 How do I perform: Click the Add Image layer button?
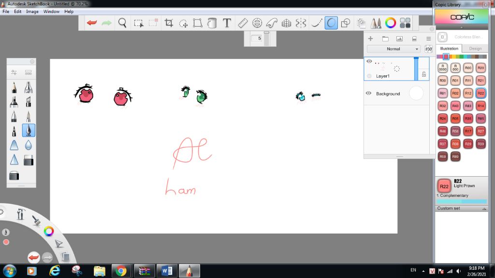click(399, 39)
